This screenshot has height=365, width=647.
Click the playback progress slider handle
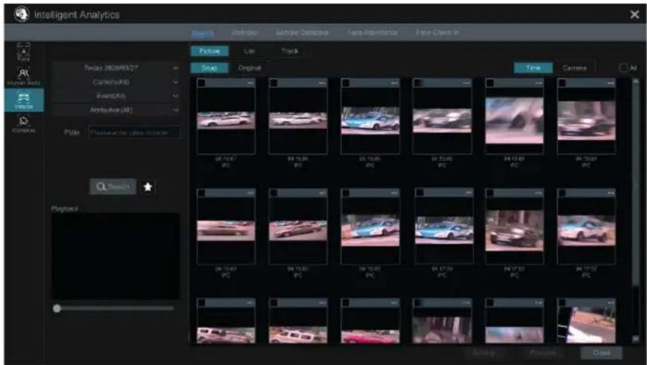pos(57,309)
